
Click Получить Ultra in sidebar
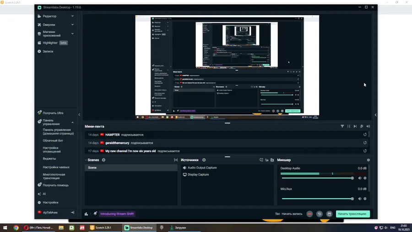coord(53,113)
